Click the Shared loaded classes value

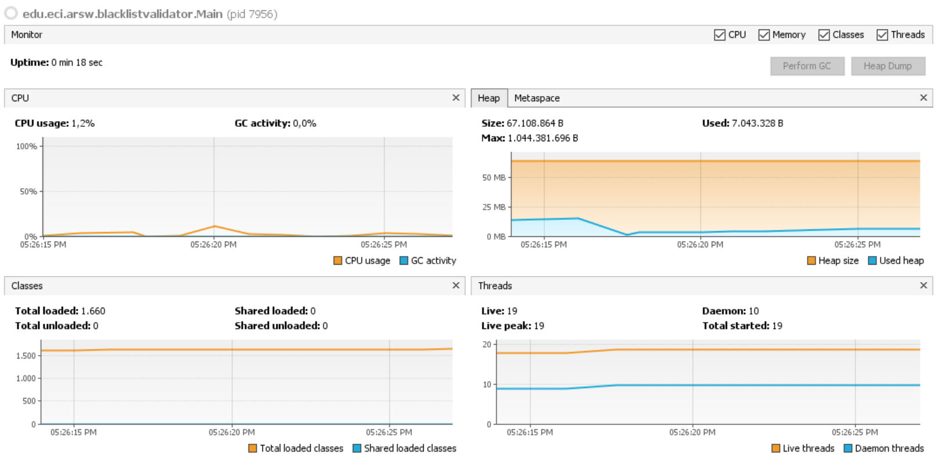click(x=313, y=311)
